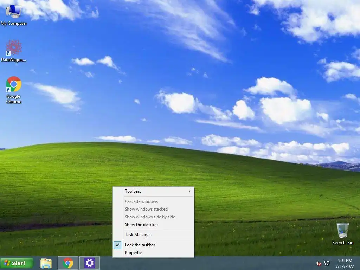The image size is (360, 270).
Task: Choose Cascade windows in context menu
Action: pyautogui.click(x=153, y=201)
